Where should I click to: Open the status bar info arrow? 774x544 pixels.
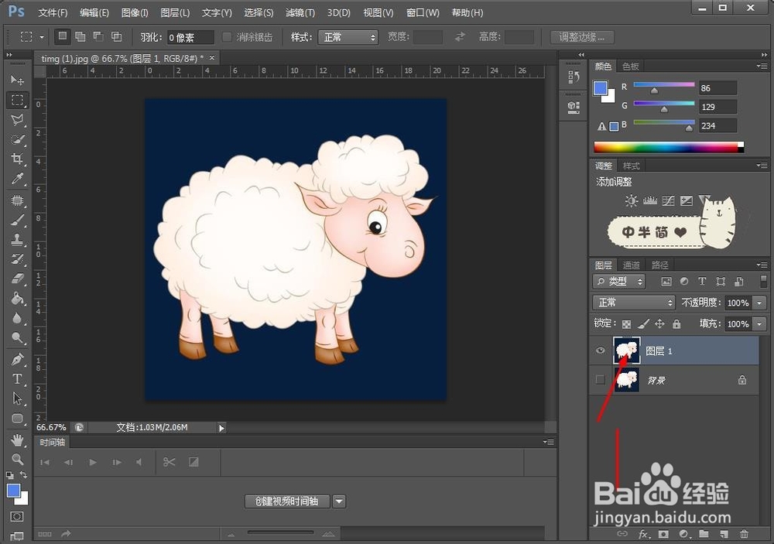(221, 428)
